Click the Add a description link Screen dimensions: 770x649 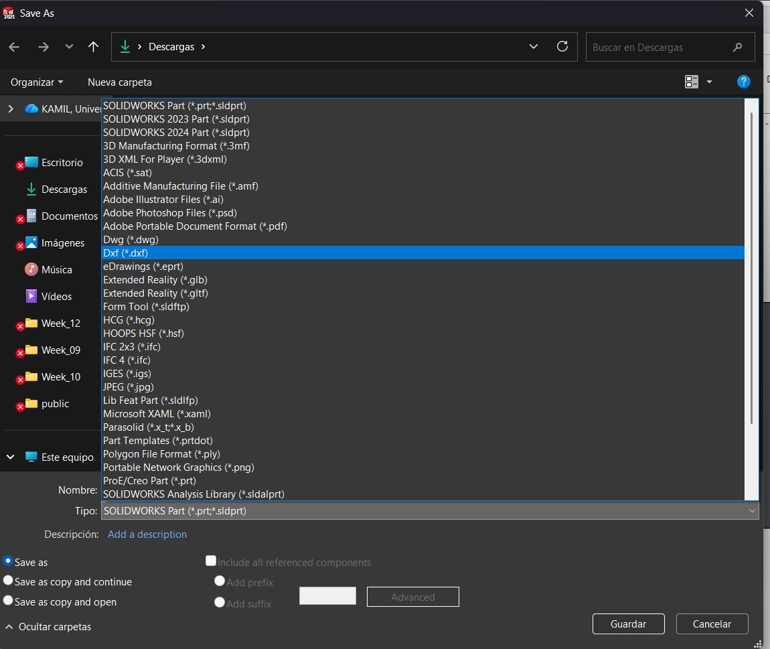[x=147, y=534]
